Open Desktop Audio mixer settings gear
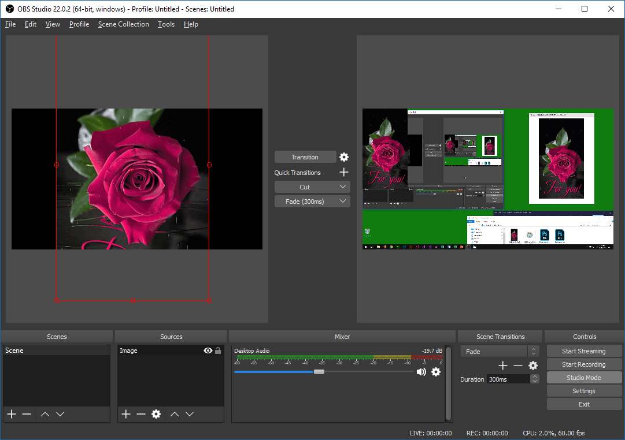Image resolution: width=625 pixels, height=440 pixels. 436,372
